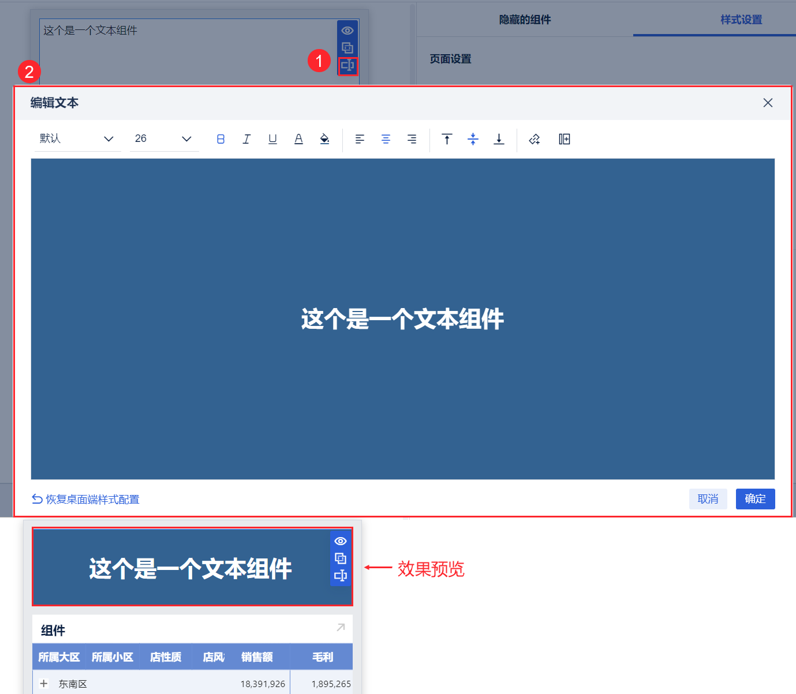Click the 确定 confirm button
Image resolution: width=796 pixels, height=694 pixels.
point(755,498)
